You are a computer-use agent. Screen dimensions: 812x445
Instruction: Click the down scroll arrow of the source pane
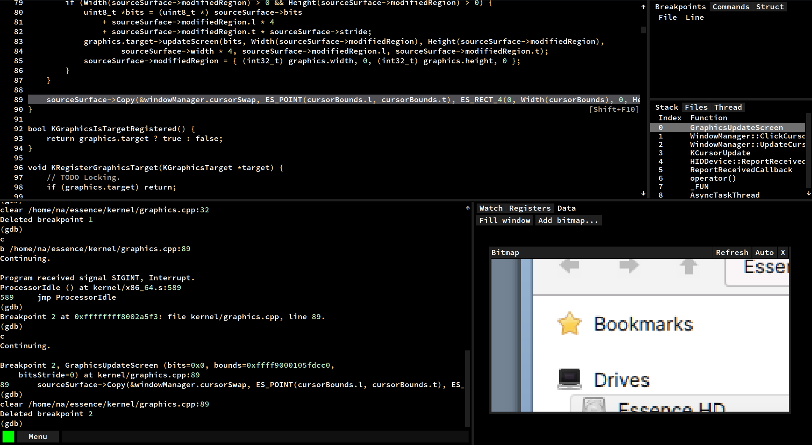point(643,193)
